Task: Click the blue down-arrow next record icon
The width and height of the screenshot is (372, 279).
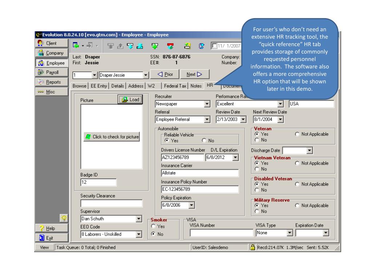Action: tap(130, 46)
